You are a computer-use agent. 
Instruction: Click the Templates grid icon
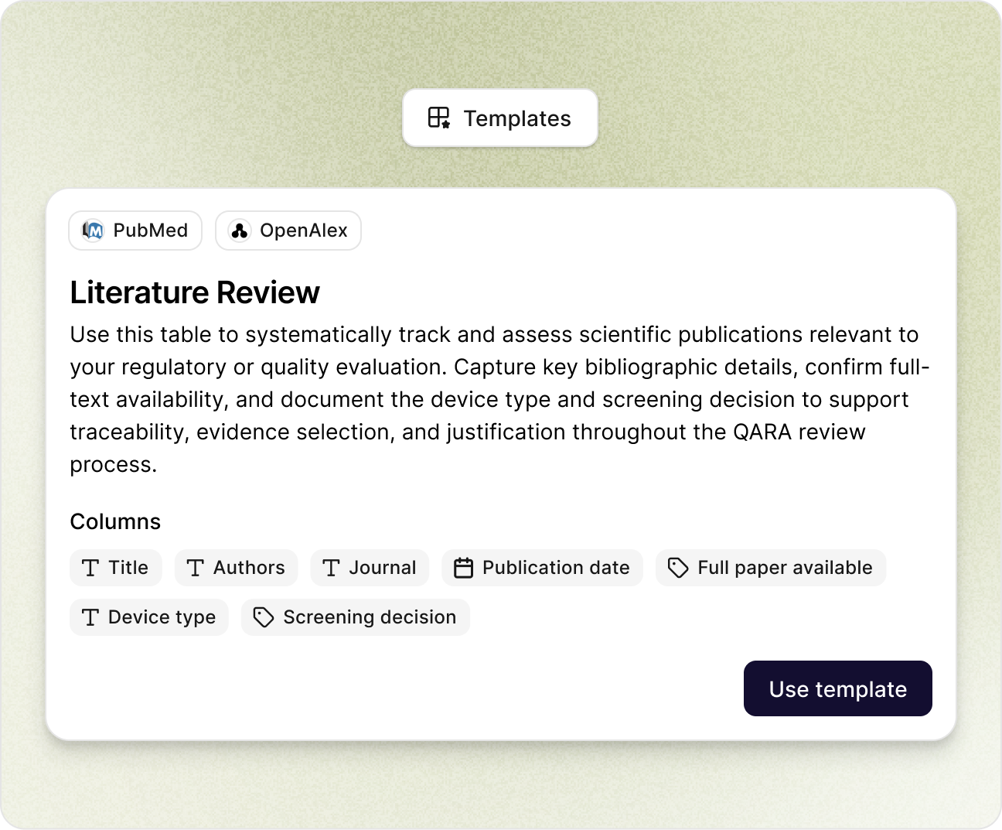439,118
